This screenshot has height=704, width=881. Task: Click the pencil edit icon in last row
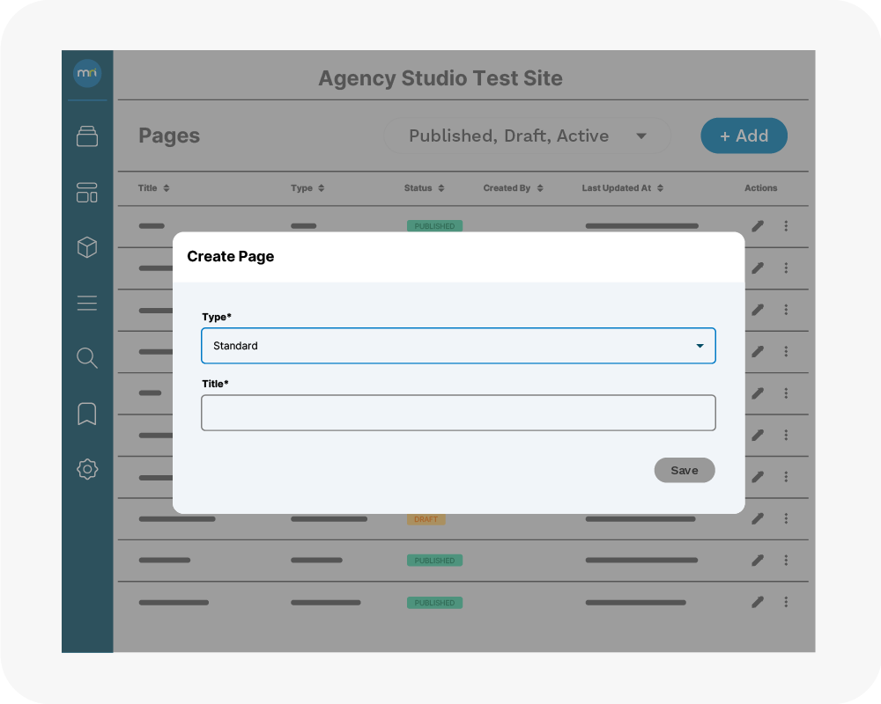click(757, 603)
